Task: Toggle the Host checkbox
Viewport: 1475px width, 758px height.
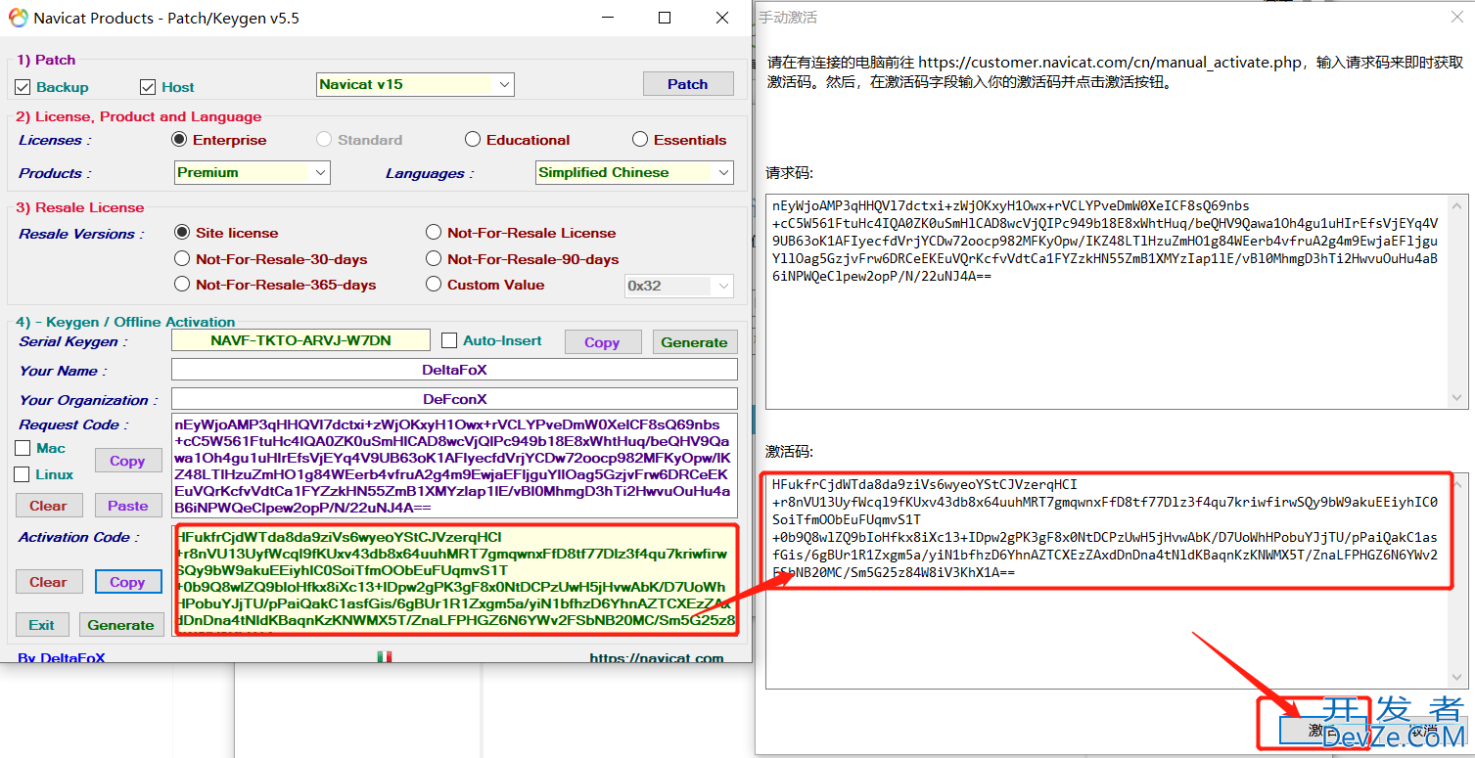Action: coord(148,87)
